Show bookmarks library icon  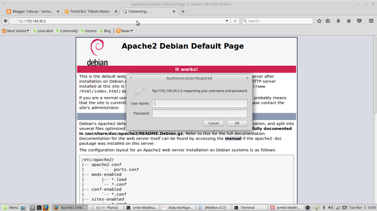pyautogui.click(x=328, y=21)
